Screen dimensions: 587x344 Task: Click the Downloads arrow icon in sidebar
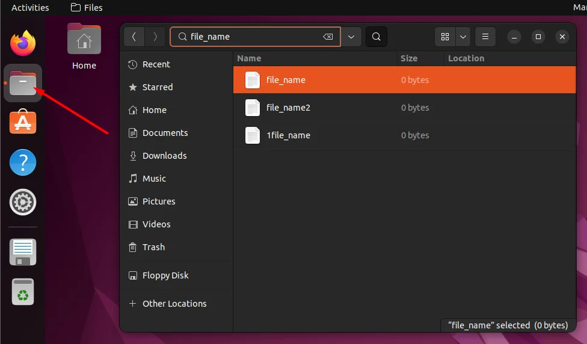pos(133,156)
